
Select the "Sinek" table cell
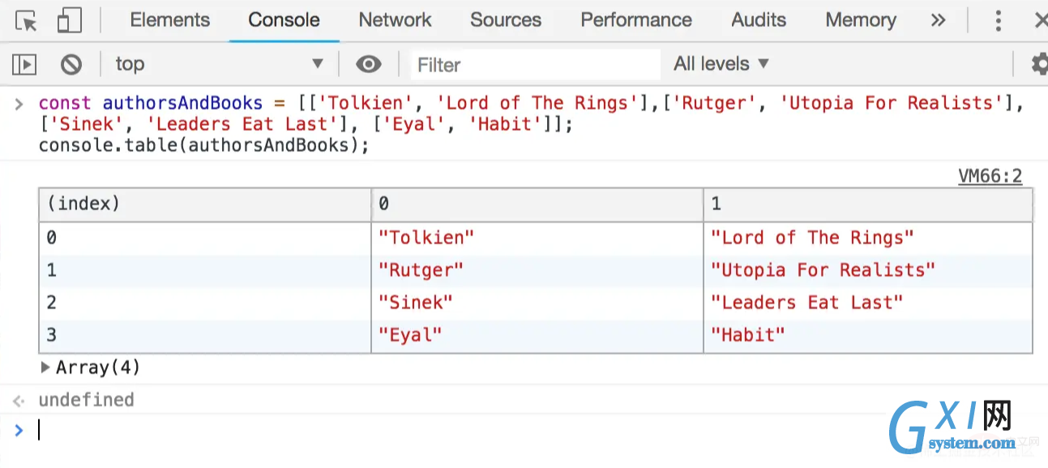pos(537,303)
